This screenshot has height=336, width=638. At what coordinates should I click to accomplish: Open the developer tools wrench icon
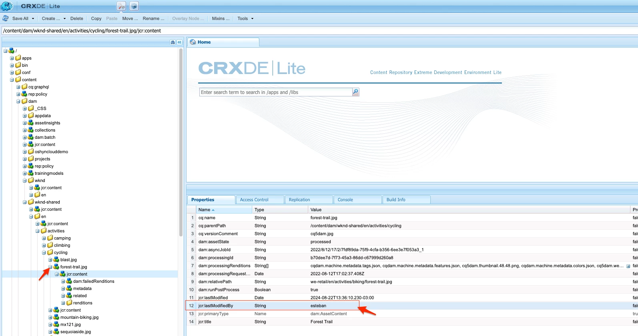pyautogui.click(x=121, y=6)
